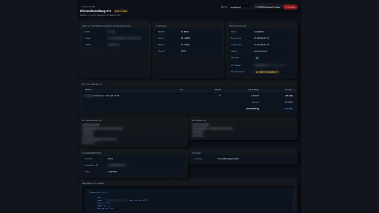Click the Re-Submissions label
The image size is (379, 213).
[238, 72]
